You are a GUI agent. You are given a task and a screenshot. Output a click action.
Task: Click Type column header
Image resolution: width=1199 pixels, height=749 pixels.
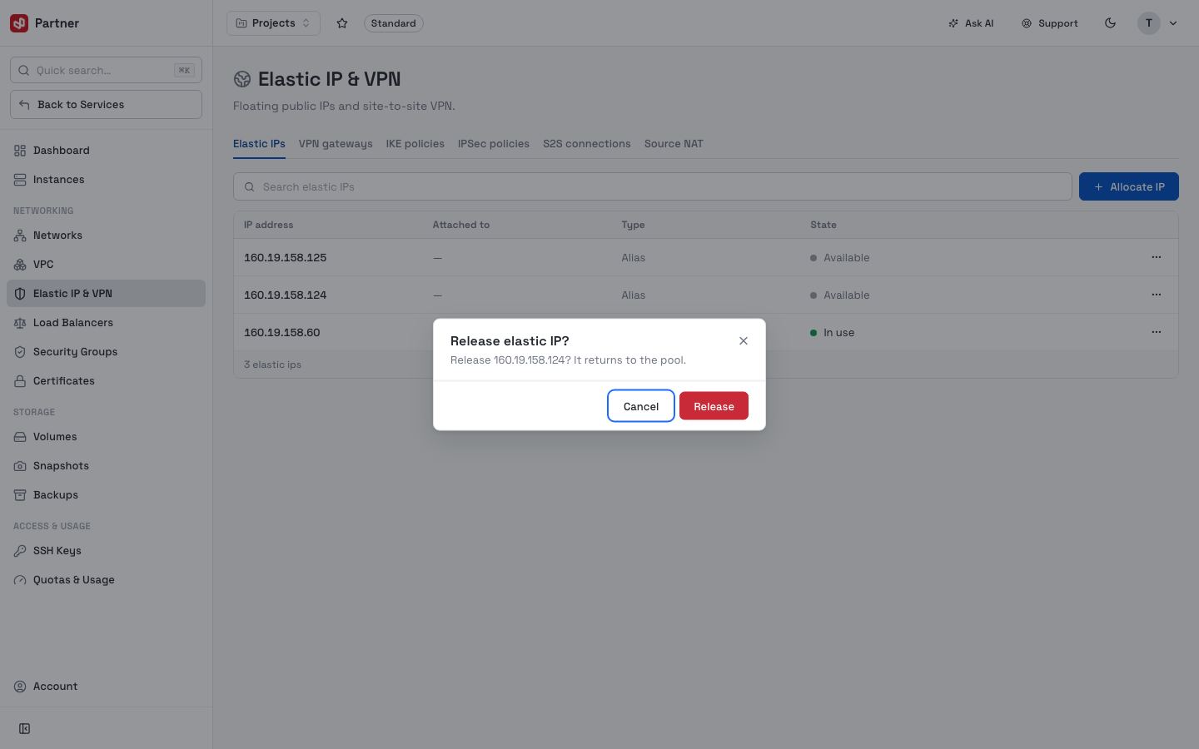[633, 225]
